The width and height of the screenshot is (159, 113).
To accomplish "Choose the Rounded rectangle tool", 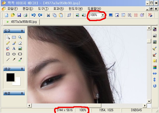I will pos(20,54).
